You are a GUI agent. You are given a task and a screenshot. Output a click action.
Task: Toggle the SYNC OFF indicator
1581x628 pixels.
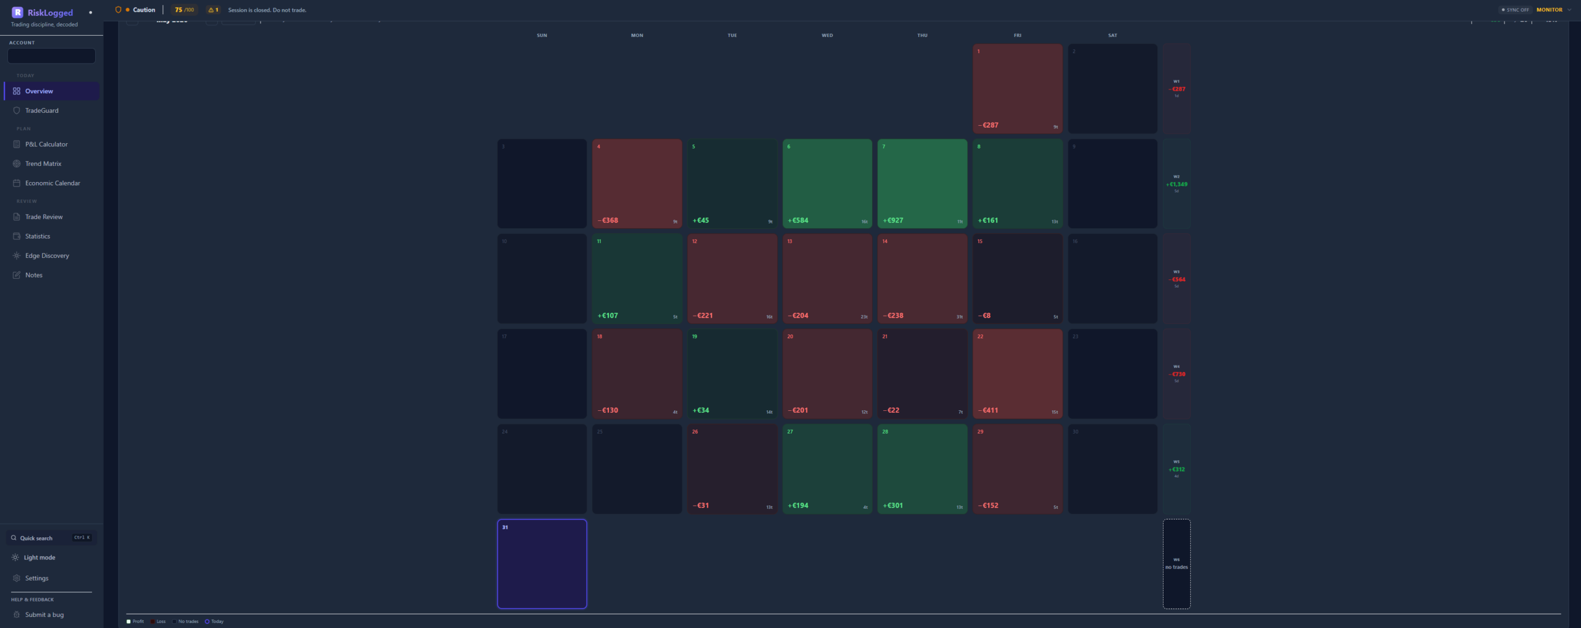coord(1516,10)
